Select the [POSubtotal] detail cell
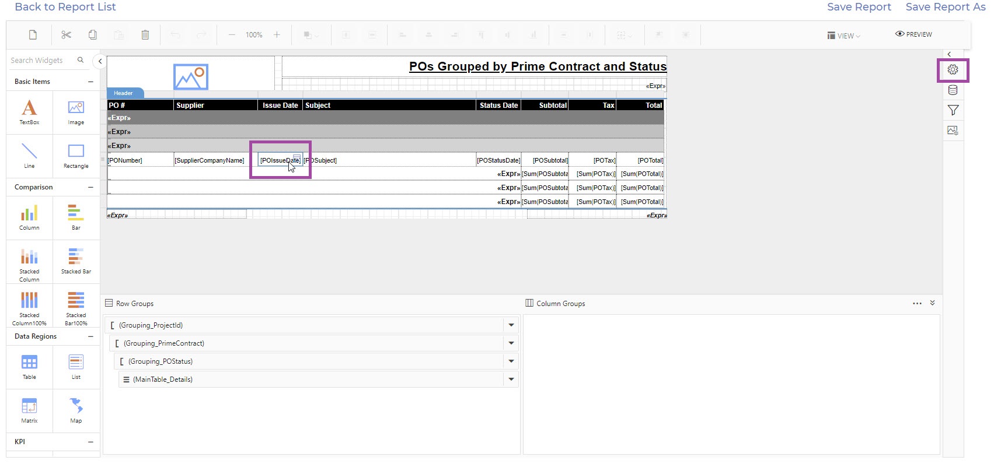The width and height of the screenshot is (994, 464). (x=545, y=160)
